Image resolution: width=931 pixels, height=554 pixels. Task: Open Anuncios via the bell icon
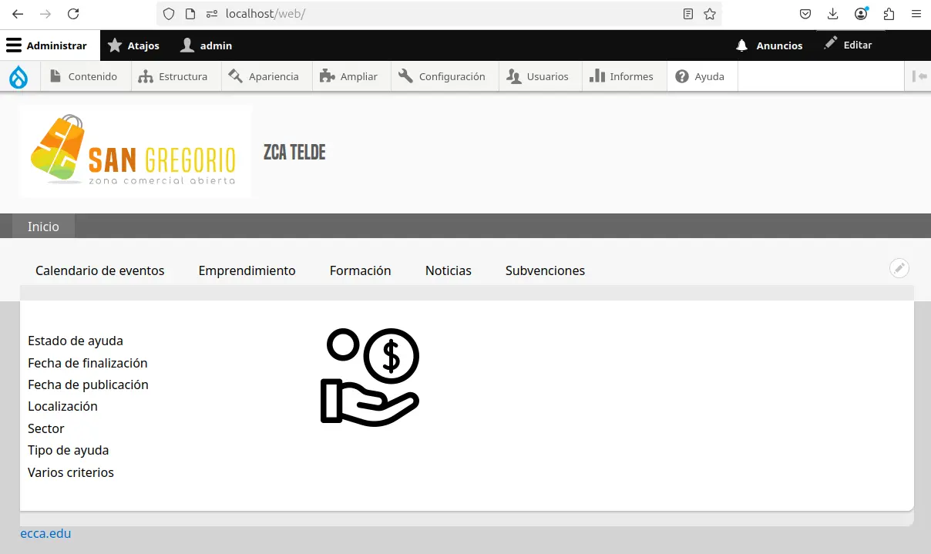point(741,45)
